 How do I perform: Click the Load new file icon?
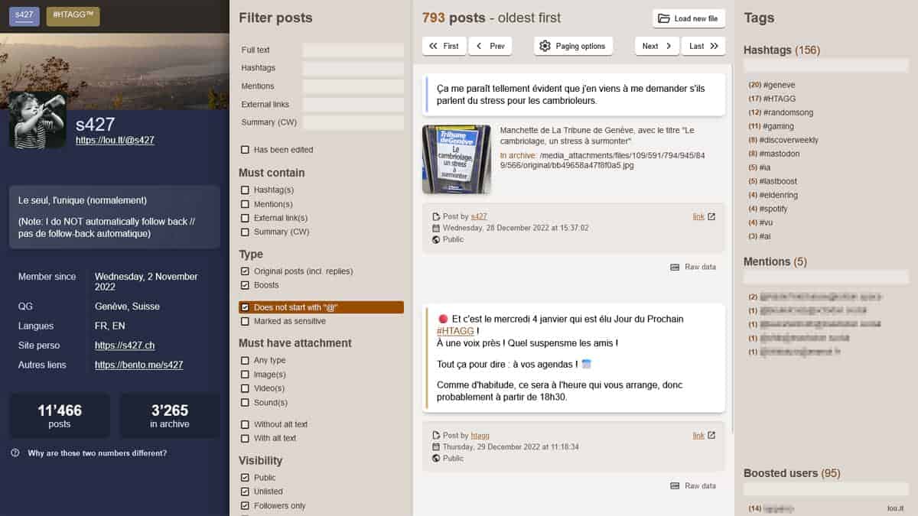click(x=663, y=18)
